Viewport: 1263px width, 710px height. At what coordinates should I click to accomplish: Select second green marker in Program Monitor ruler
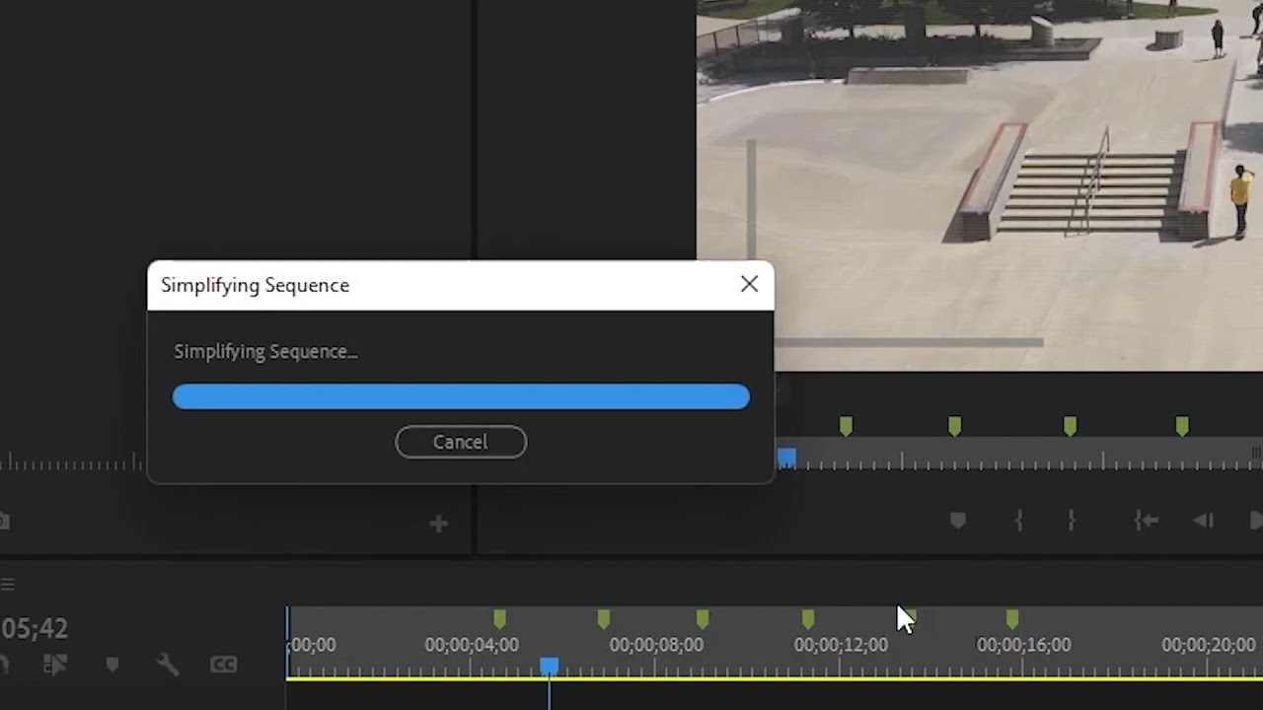[x=954, y=426]
